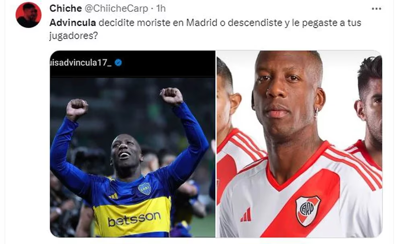The image size is (399, 244).
Task: Click the Boca Juniors crest on shirt
Action: 144,188
